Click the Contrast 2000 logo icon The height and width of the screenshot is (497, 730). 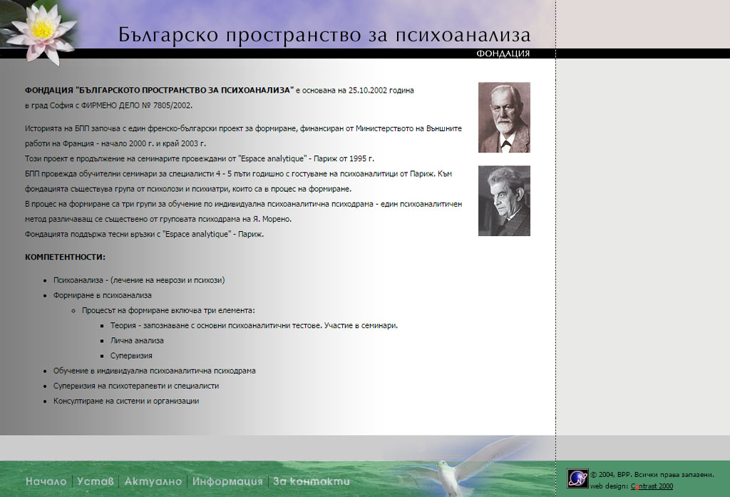(577, 478)
